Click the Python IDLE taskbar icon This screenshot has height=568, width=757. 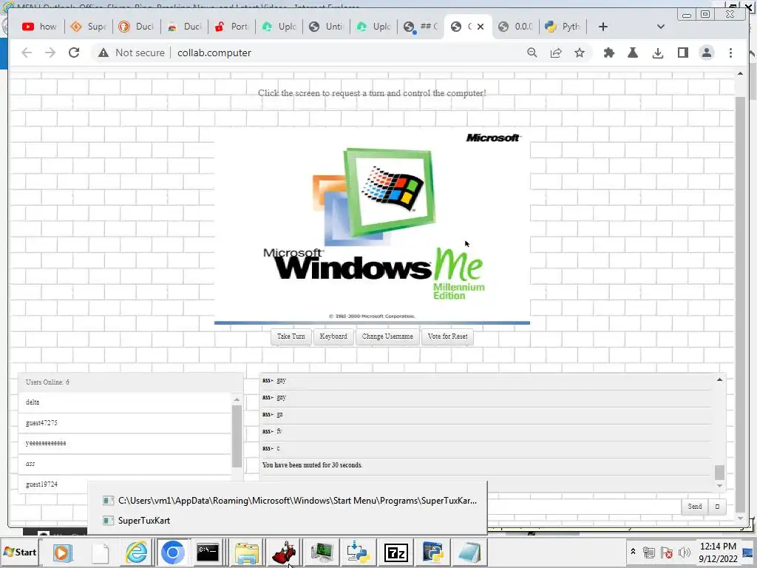tap(433, 552)
